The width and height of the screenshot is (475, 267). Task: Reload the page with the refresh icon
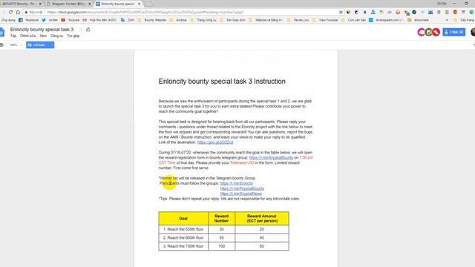[x=10, y=12]
